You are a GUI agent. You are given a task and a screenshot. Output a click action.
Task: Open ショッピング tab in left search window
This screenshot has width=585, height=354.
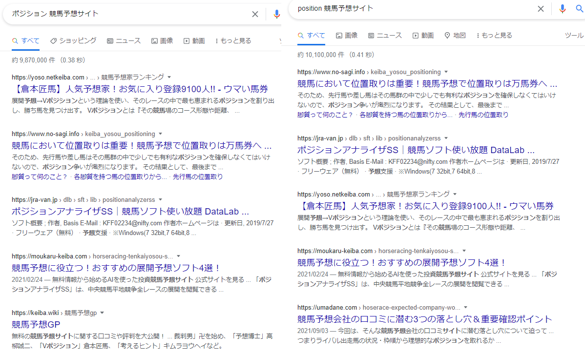(74, 41)
